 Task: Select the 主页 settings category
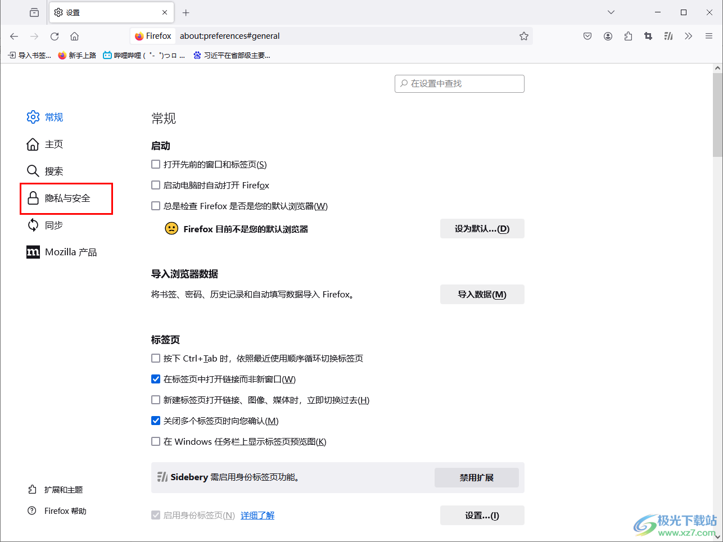point(45,144)
